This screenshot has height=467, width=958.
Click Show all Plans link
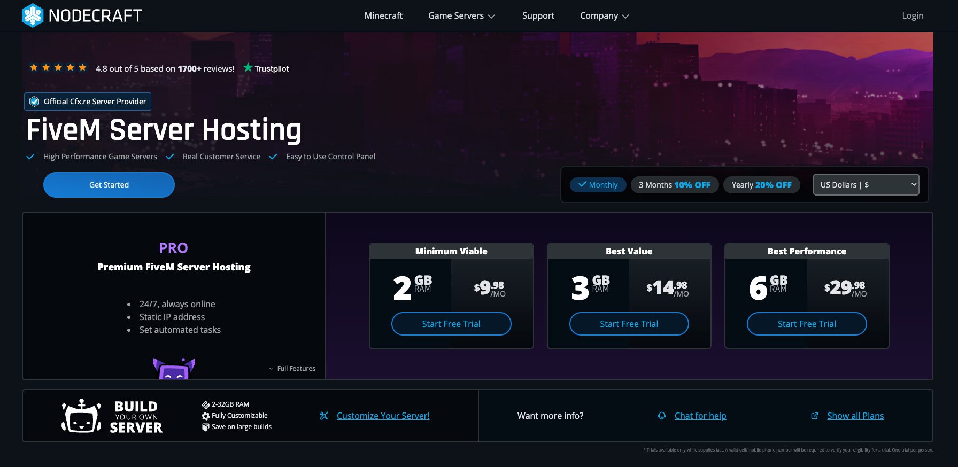(x=855, y=416)
